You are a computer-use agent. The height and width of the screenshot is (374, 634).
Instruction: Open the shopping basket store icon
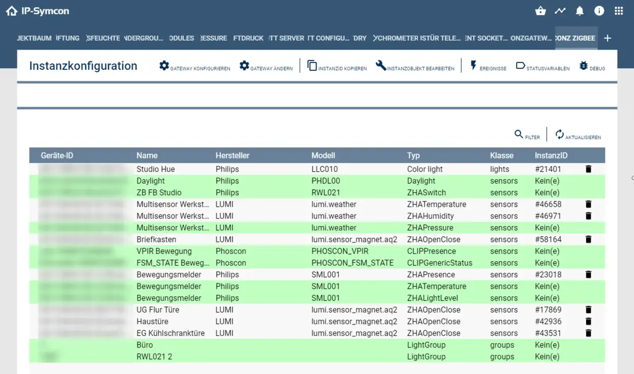tap(540, 11)
